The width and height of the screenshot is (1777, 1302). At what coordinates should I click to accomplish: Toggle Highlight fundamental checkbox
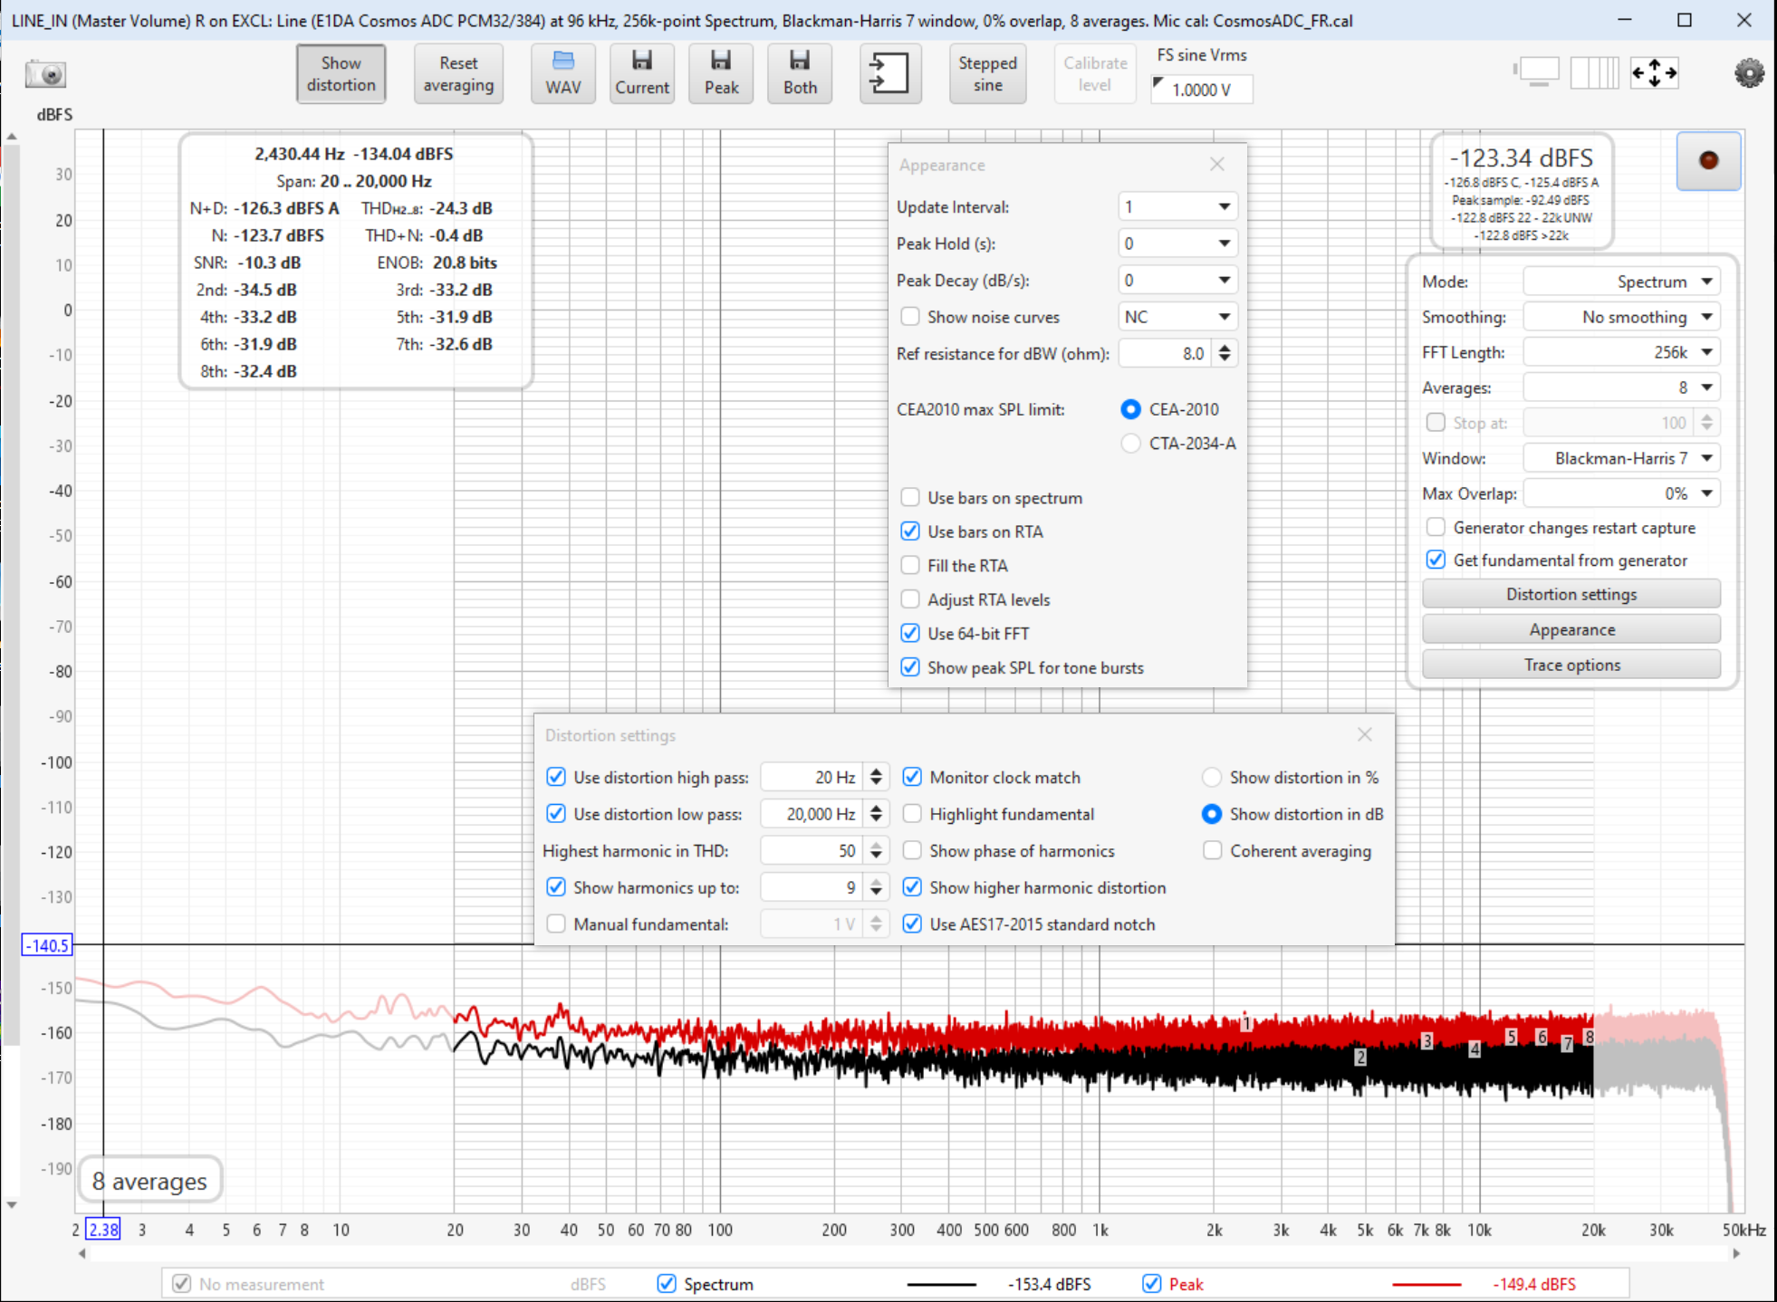tap(912, 814)
